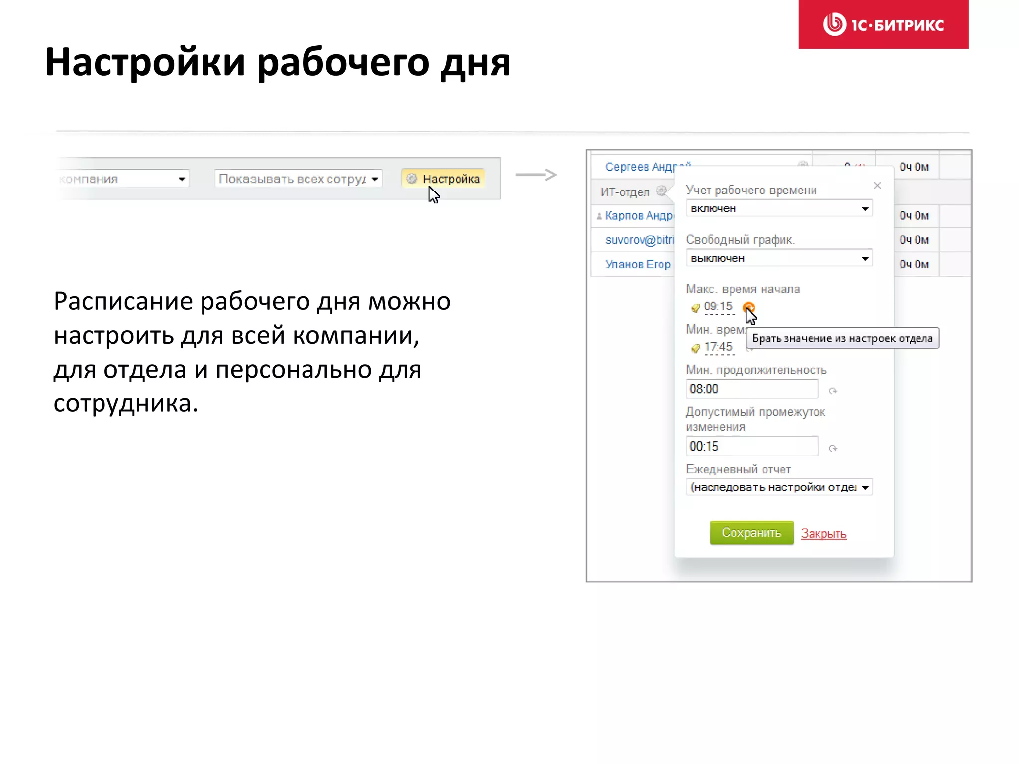
Task: Click the person icon beside Карпов
Action: tap(599, 216)
